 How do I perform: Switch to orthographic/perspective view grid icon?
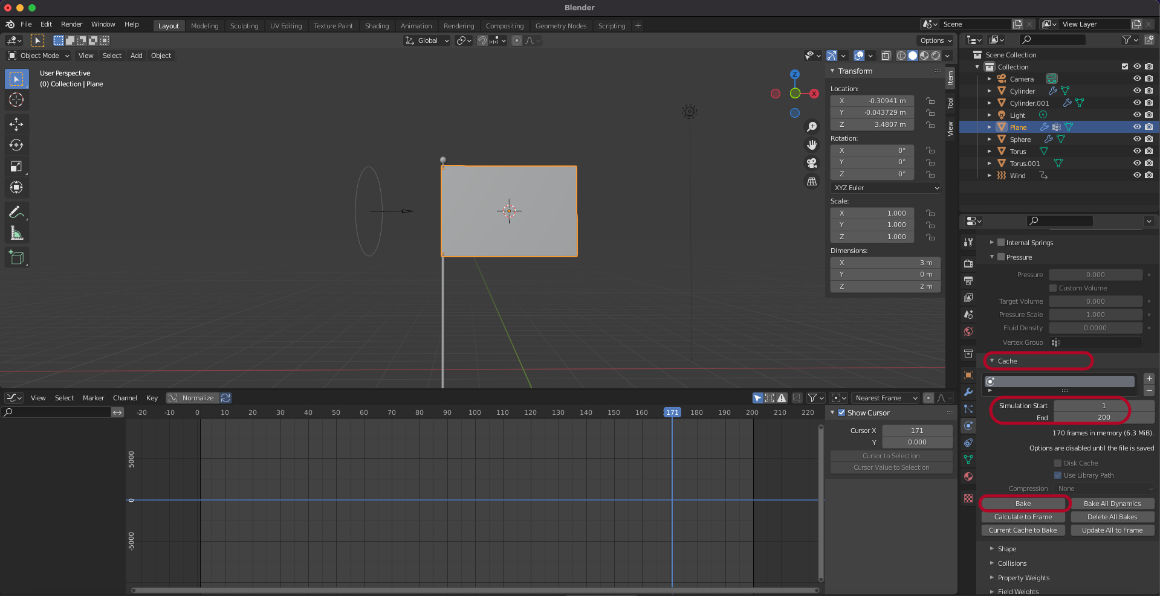click(812, 181)
